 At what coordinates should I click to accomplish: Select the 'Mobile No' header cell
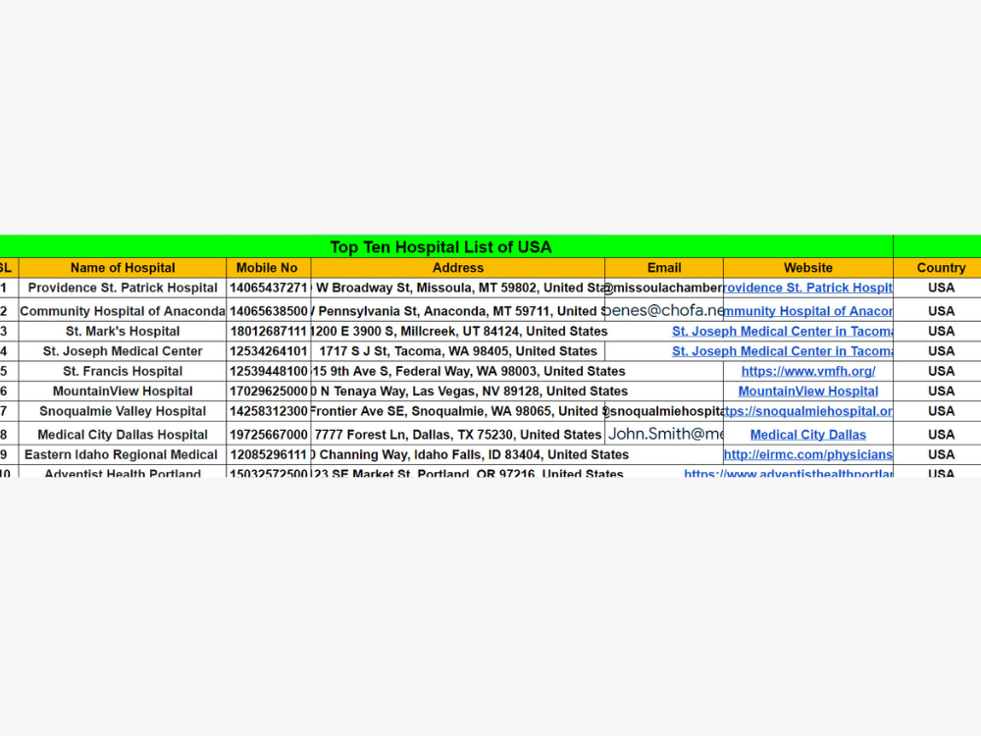coord(268,268)
